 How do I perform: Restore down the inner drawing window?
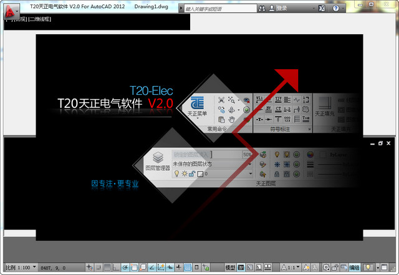(x=380, y=143)
